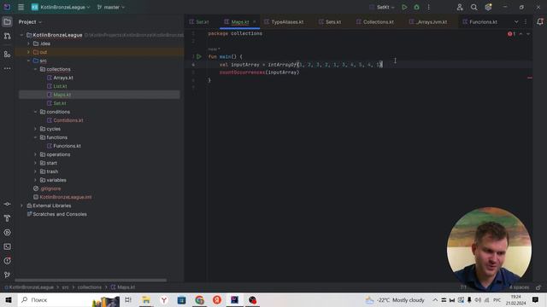Switch to the Functions.kt tab
Screen dimensions: 547x307
[x=480, y=22]
